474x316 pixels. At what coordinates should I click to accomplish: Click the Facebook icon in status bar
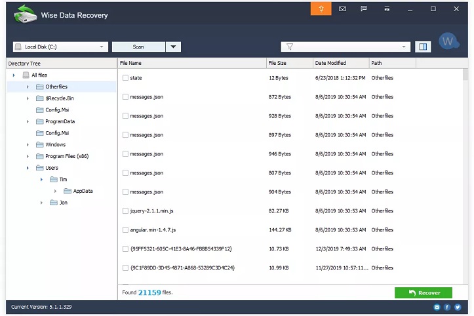coord(447,307)
